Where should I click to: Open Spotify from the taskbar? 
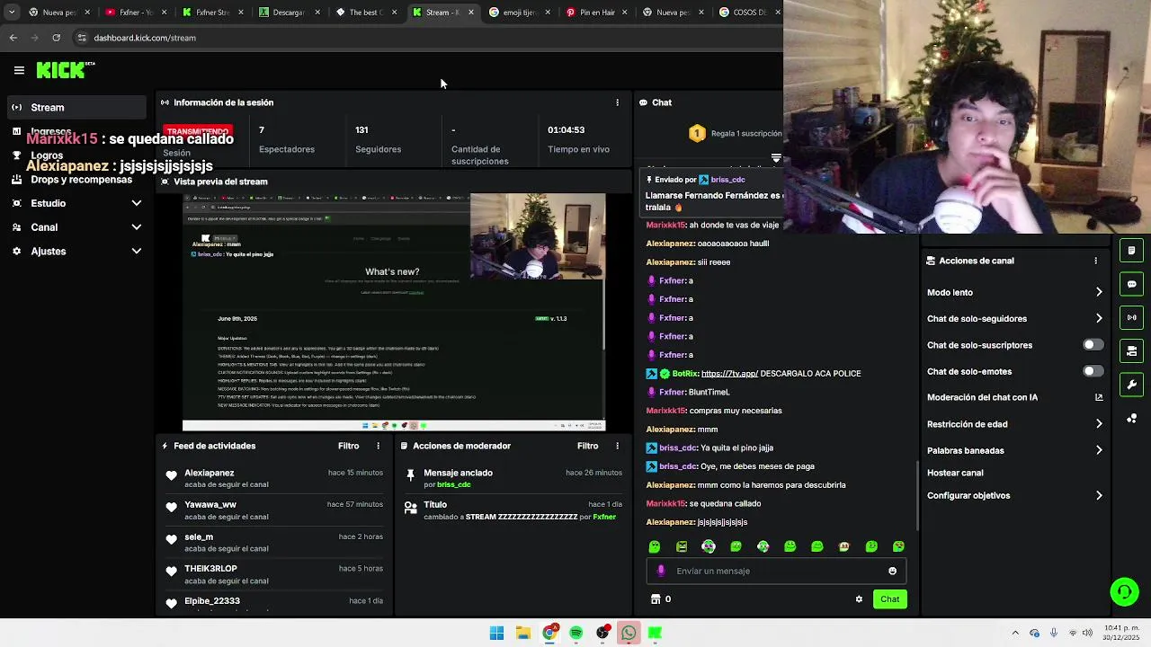(575, 633)
